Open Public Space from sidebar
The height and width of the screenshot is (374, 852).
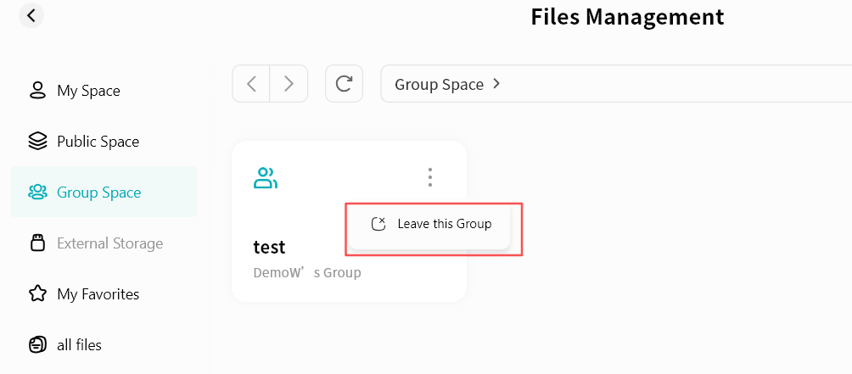[98, 142]
